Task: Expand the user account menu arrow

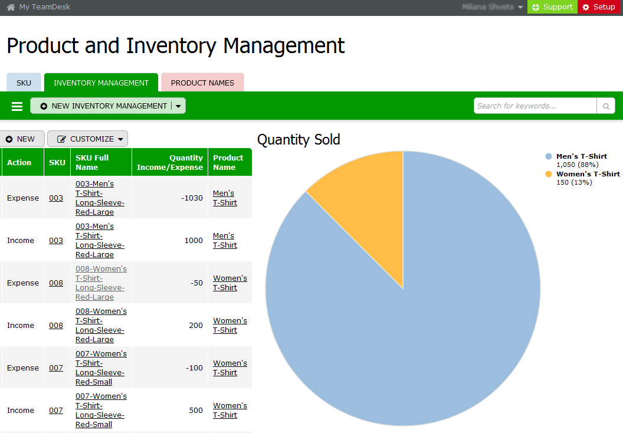Action: [x=520, y=7]
